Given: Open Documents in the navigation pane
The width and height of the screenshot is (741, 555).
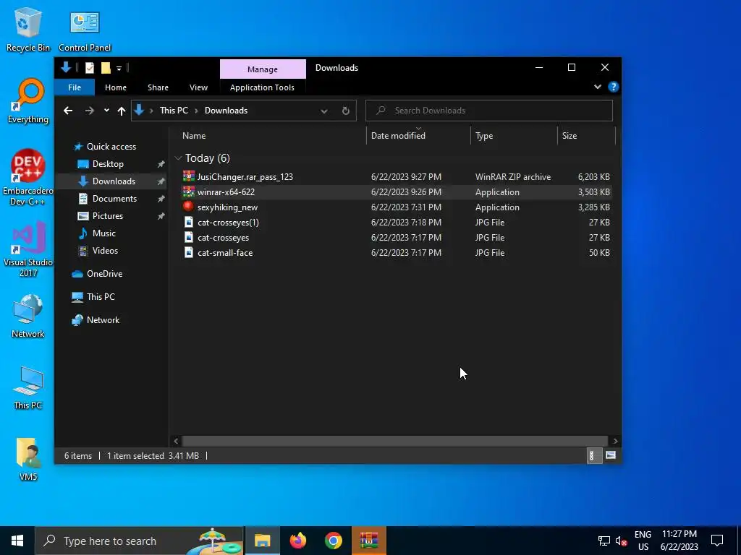Looking at the screenshot, I should [114, 199].
